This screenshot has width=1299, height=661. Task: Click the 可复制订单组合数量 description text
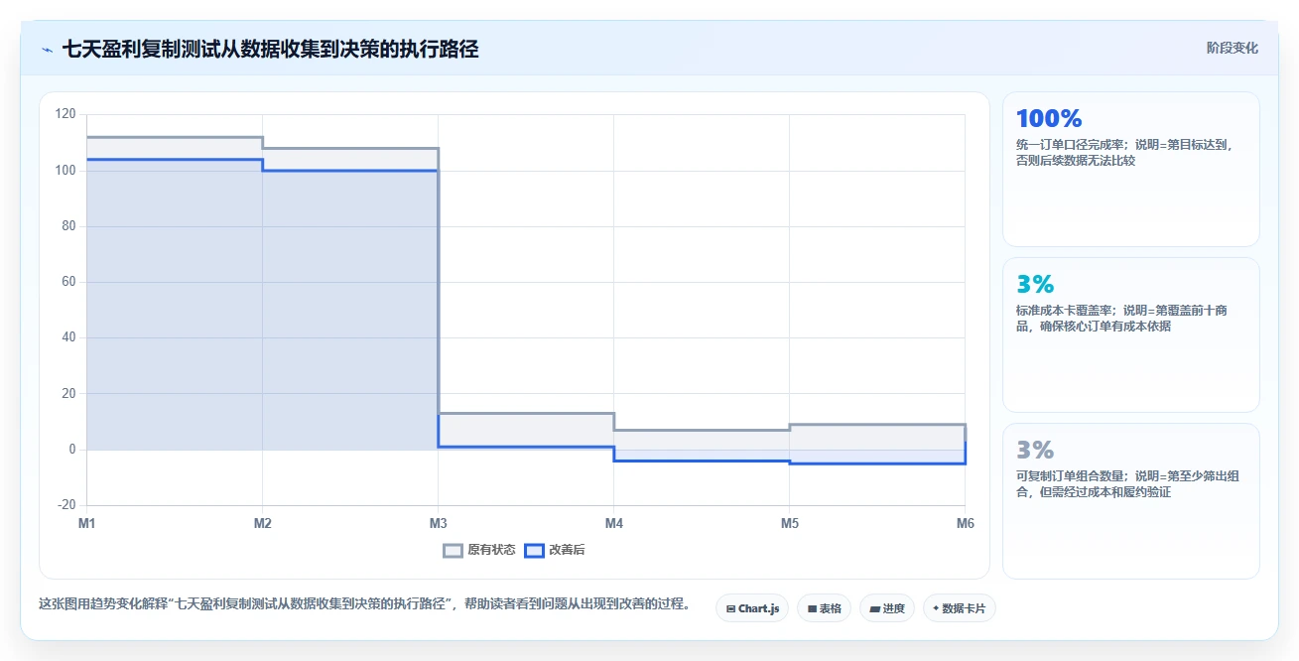click(1127, 483)
